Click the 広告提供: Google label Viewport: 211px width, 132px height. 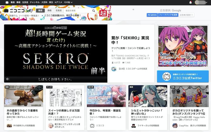pyautogui.click(x=170, y=10)
